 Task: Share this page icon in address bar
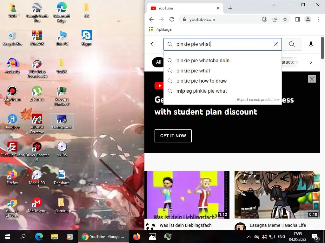(x=275, y=19)
